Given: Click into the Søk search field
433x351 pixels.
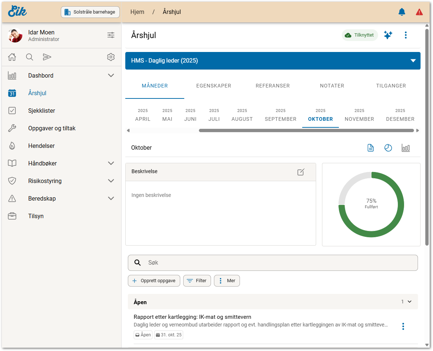Looking at the screenshot, I should [x=278, y=263].
